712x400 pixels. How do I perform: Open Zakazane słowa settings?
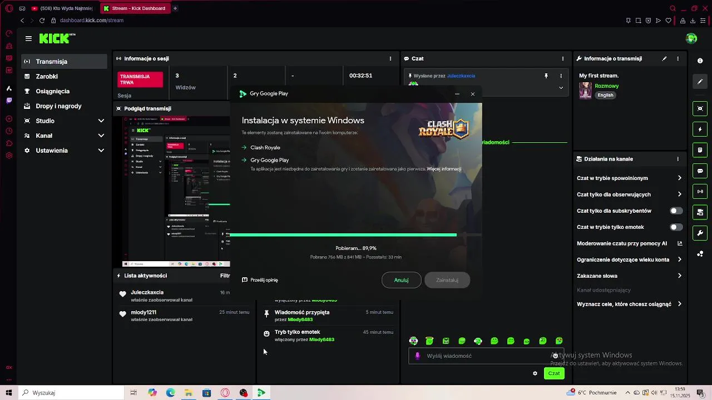(x=629, y=276)
